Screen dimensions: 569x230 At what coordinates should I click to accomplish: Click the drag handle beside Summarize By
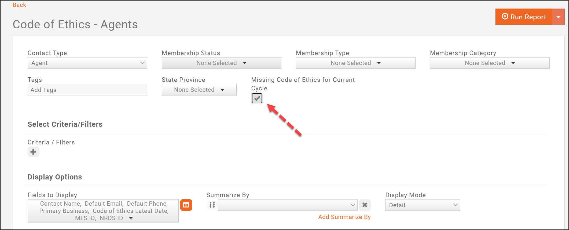coord(212,205)
